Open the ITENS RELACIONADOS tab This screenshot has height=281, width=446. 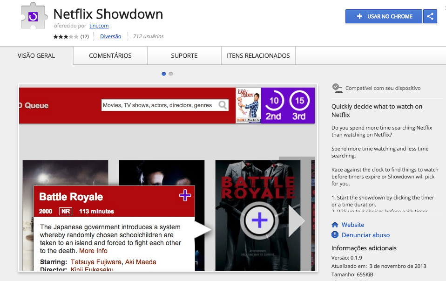pos(258,55)
